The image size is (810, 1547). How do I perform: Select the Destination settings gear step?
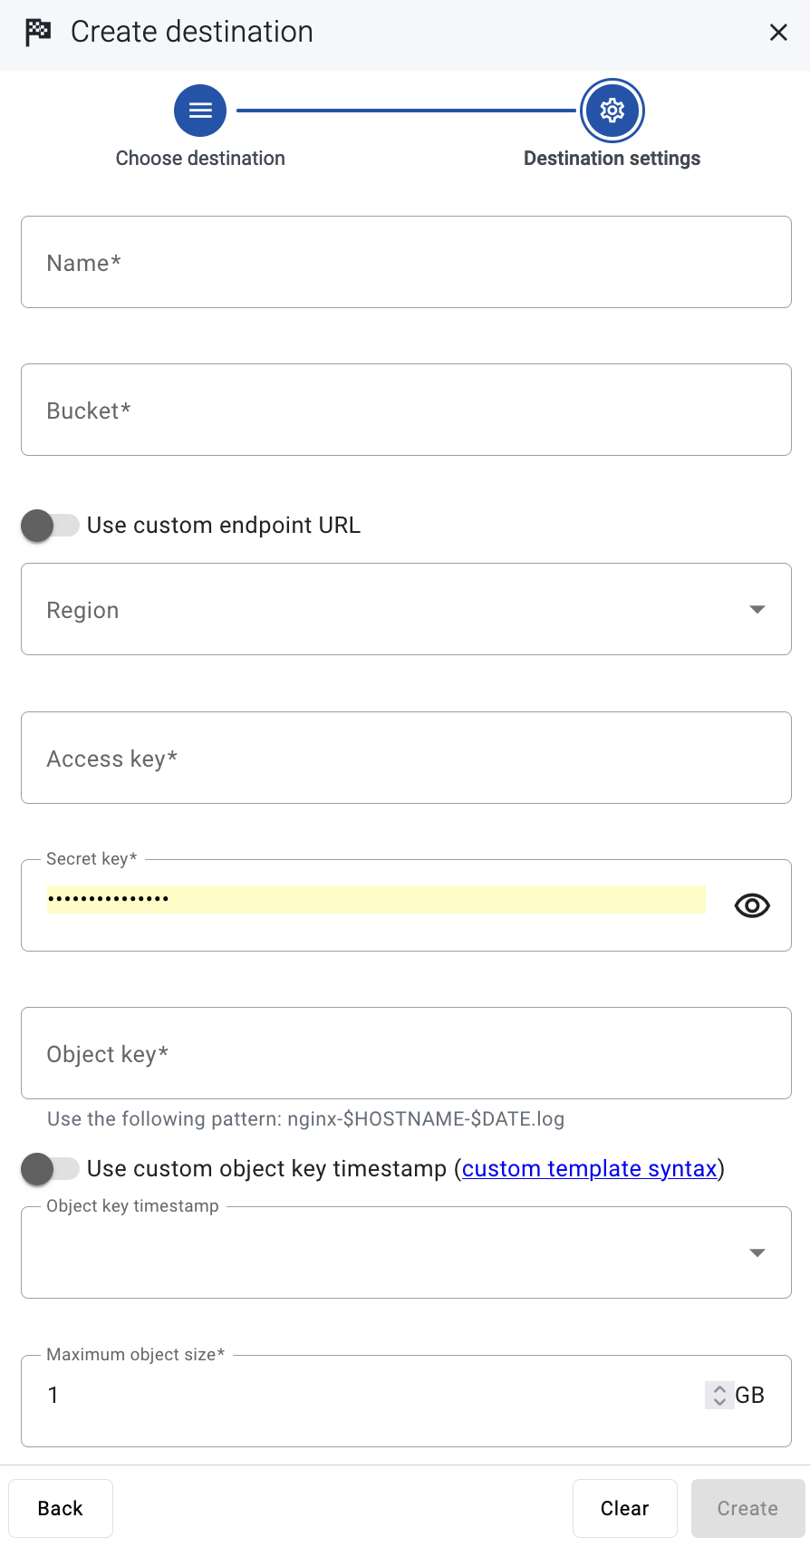click(612, 111)
